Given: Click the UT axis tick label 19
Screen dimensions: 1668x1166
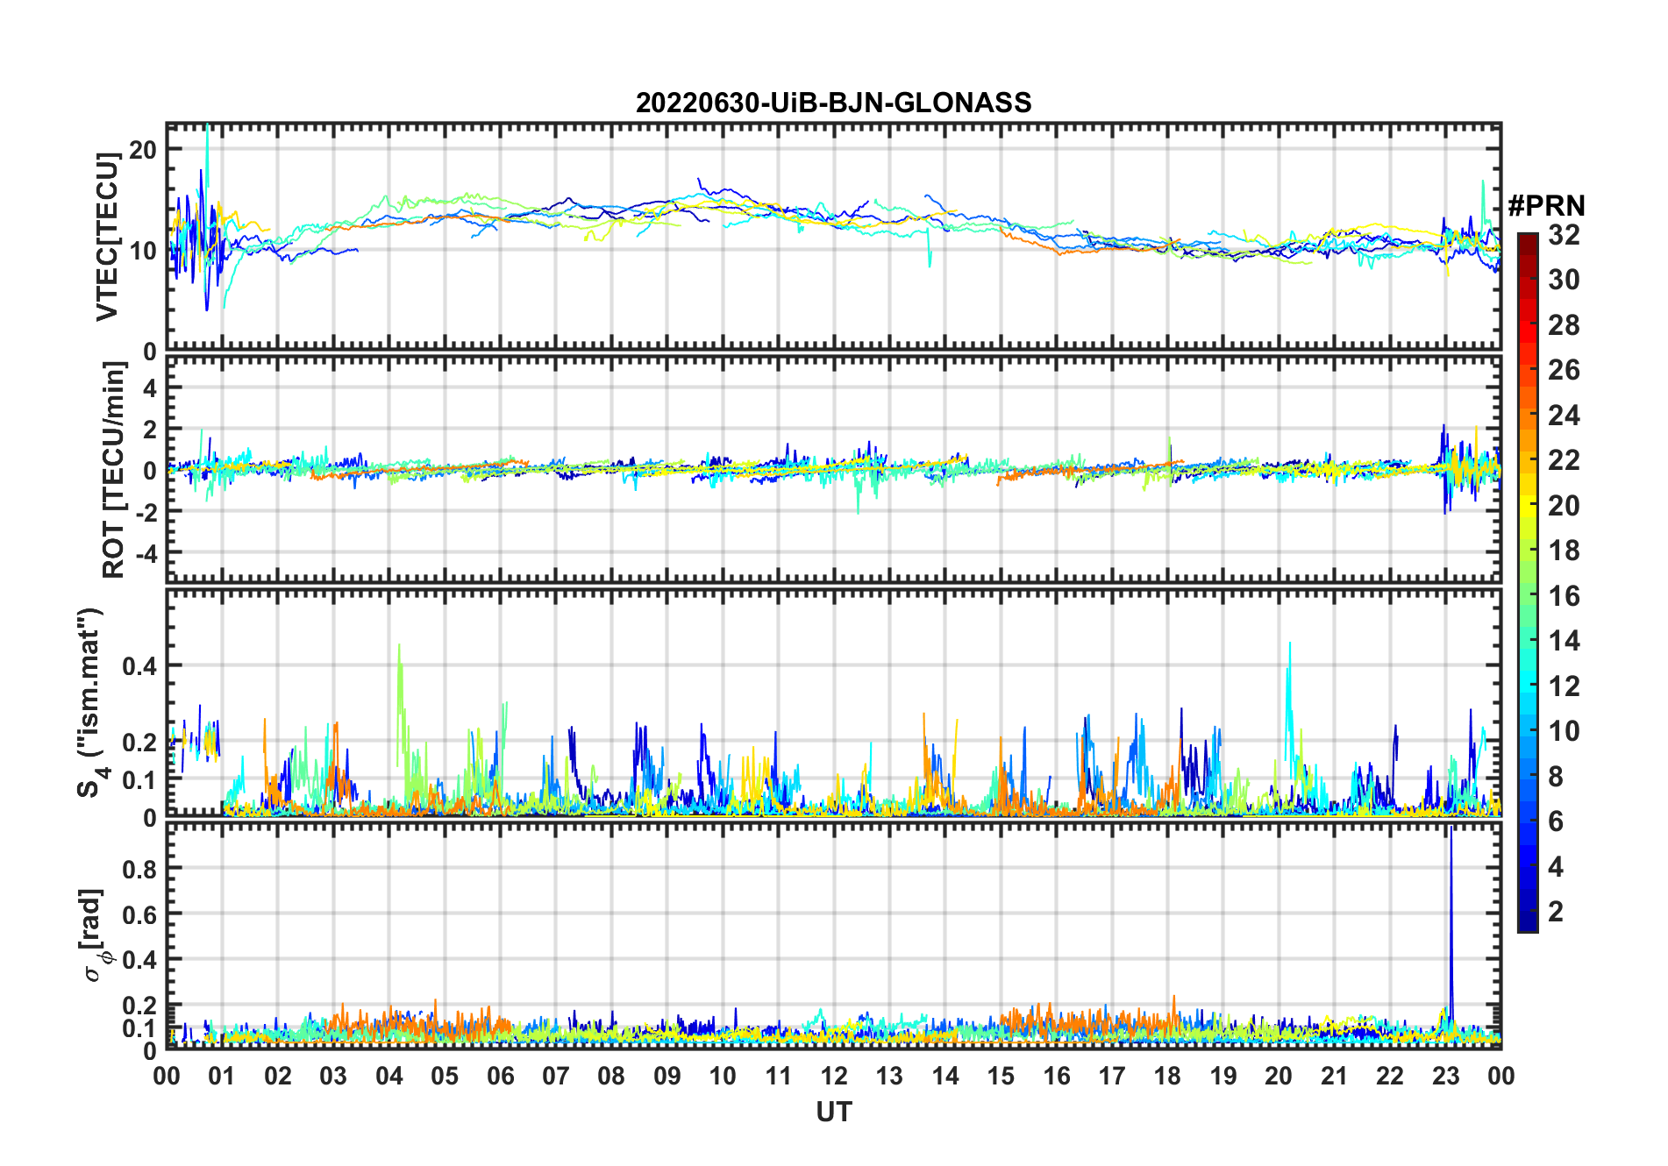Looking at the screenshot, I should 1223,1076.
